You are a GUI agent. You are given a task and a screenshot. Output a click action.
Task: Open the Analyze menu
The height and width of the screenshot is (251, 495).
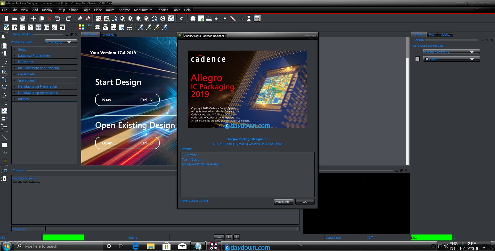click(x=124, y=10)
